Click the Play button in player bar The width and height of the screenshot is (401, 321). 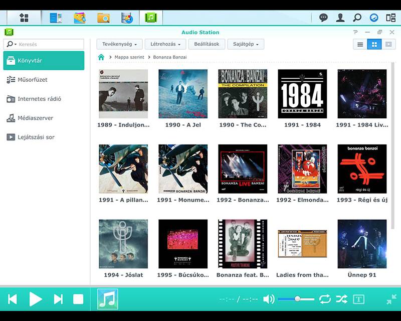coord(36,299)
